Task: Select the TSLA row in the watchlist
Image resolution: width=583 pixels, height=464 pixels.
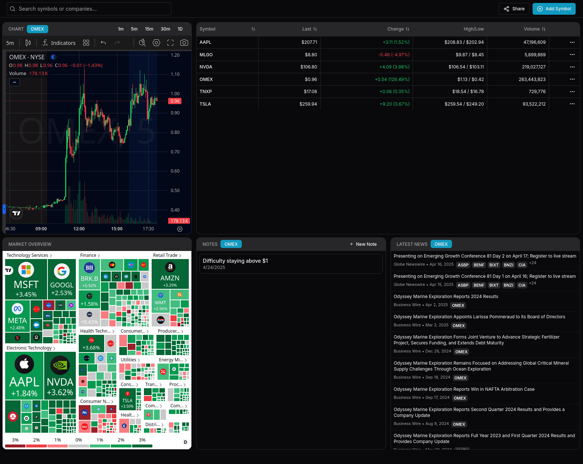Action: pos(388,104)
